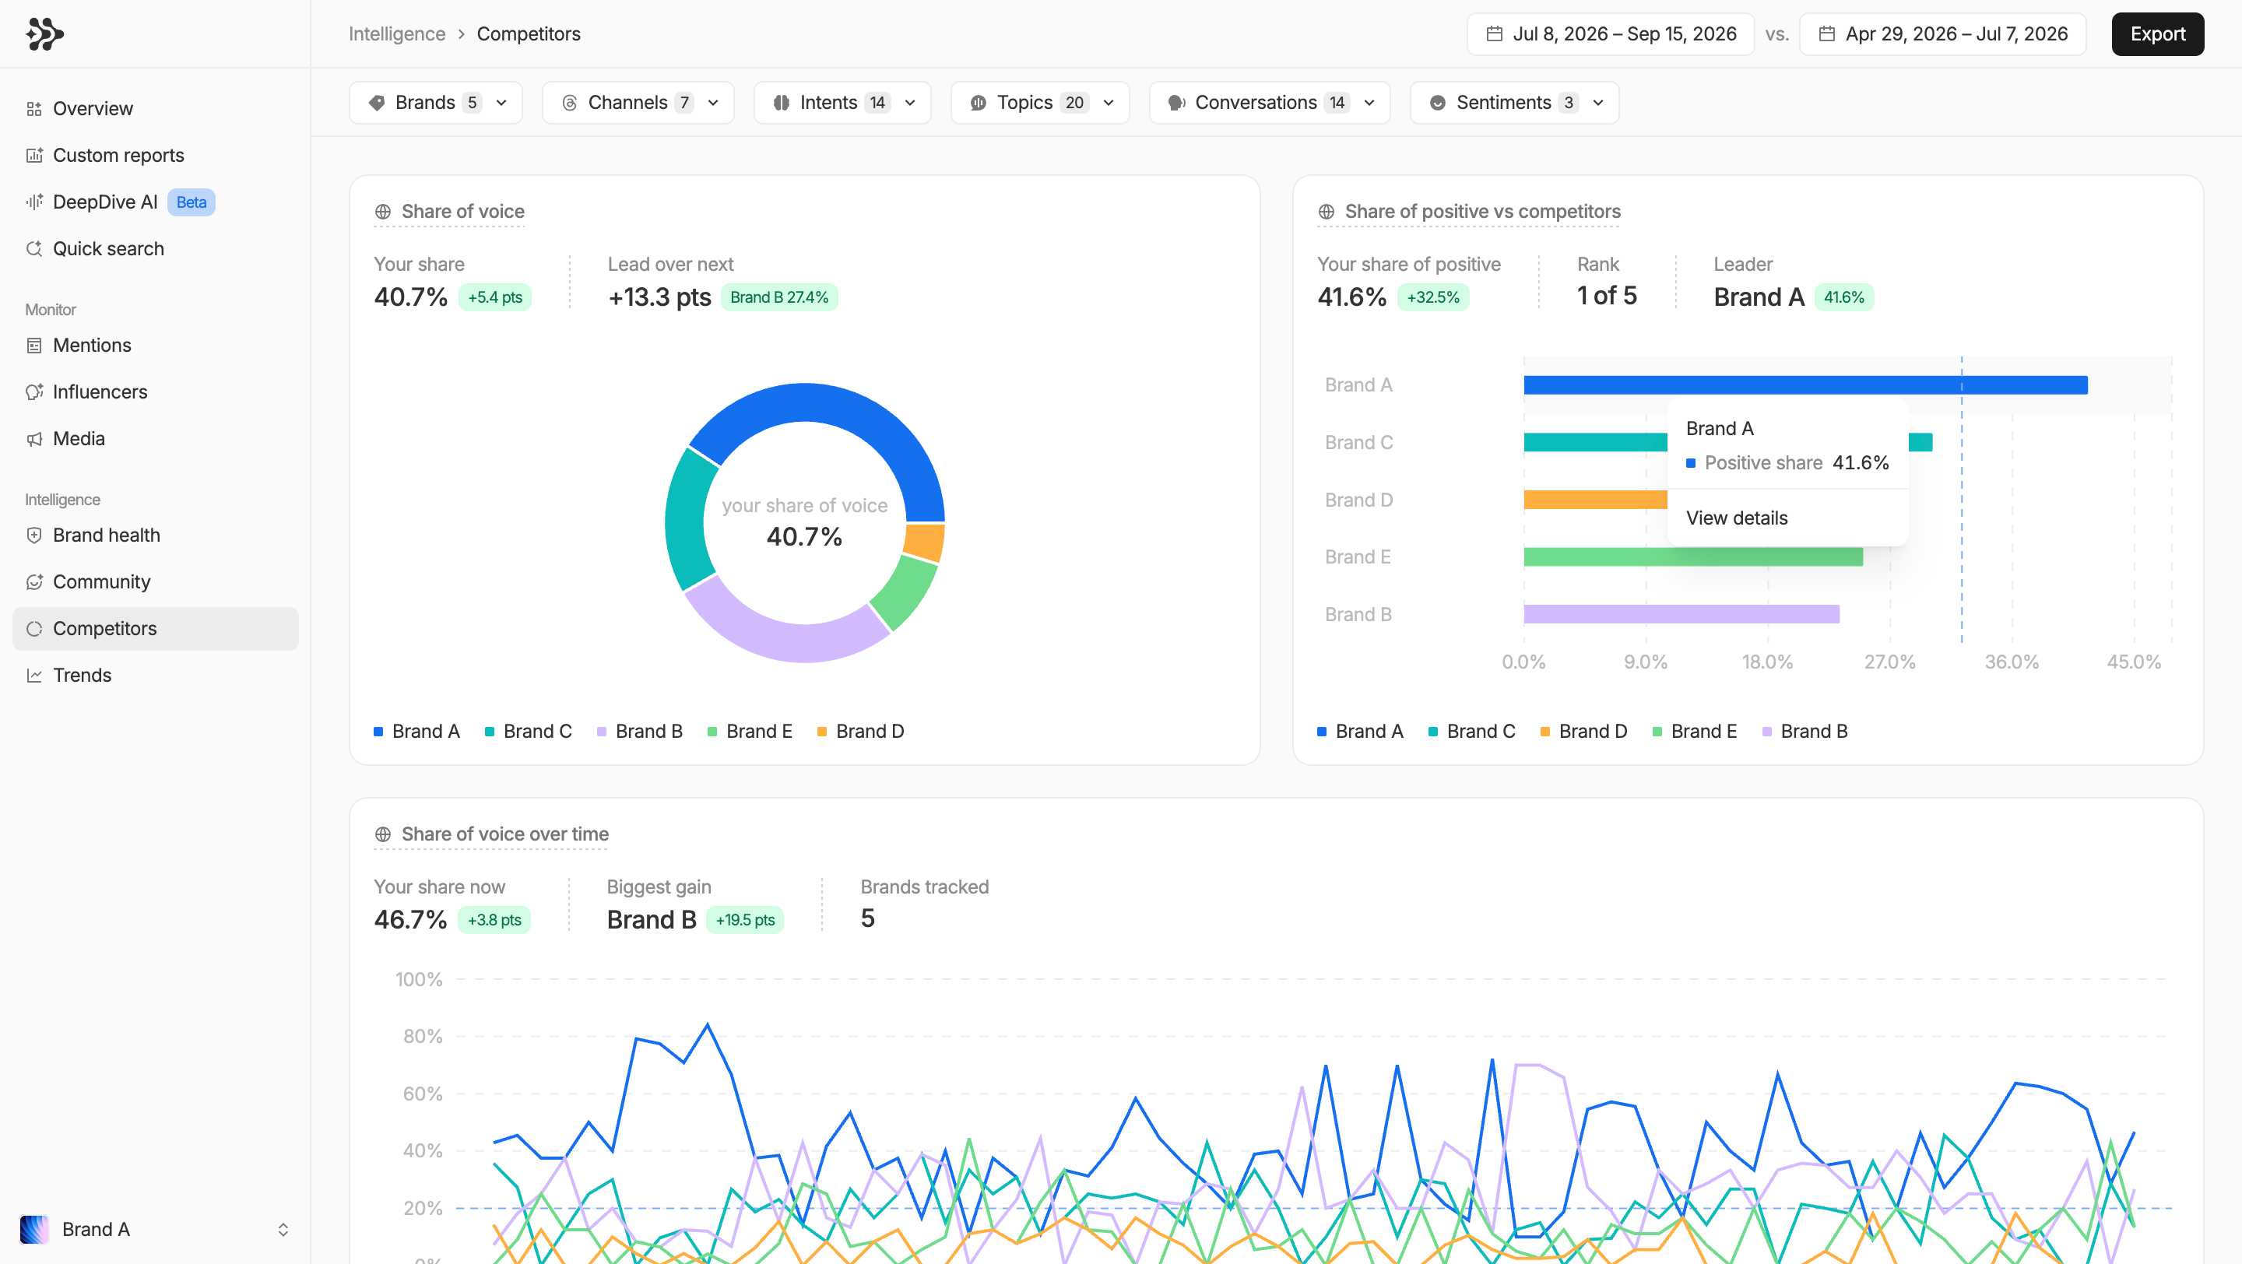Viewport: 2242px width, 1264px height.
Task: Click the Brand health shield icon
Action: coord(34,535)
